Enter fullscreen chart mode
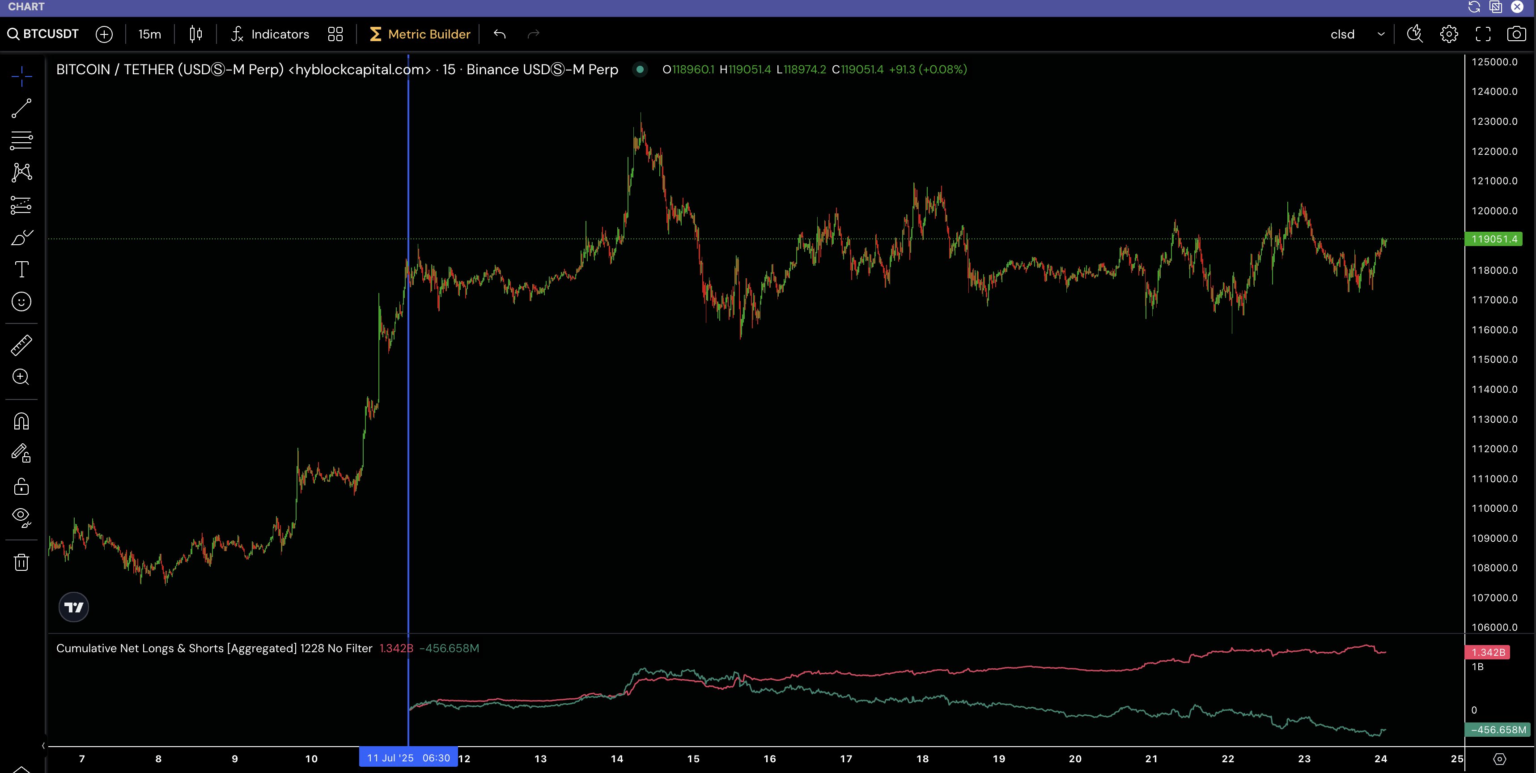 (x=1483, y=34)
